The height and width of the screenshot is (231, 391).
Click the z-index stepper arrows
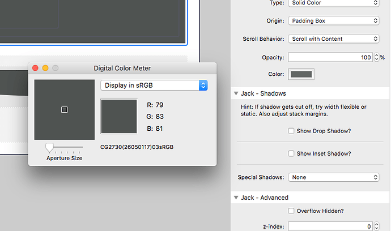(376, 226)
